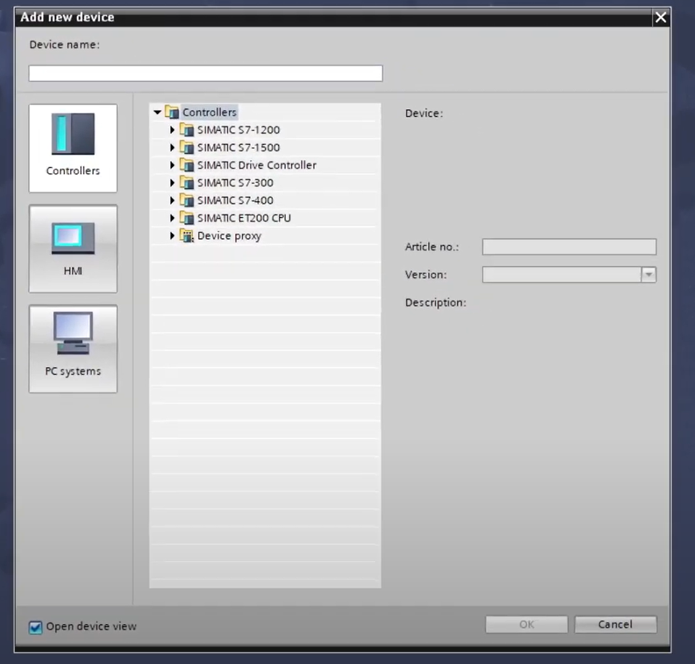Viewport: 695px width, 664px height.
Task: Click the Controllers root folder icon
Action: (x=172, y=112)
